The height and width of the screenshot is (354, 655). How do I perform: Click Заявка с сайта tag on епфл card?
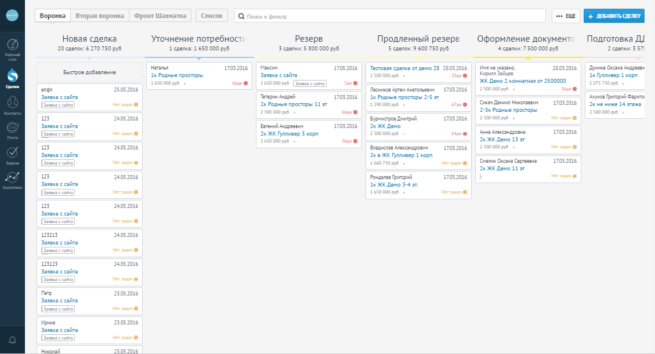point(58,105)
